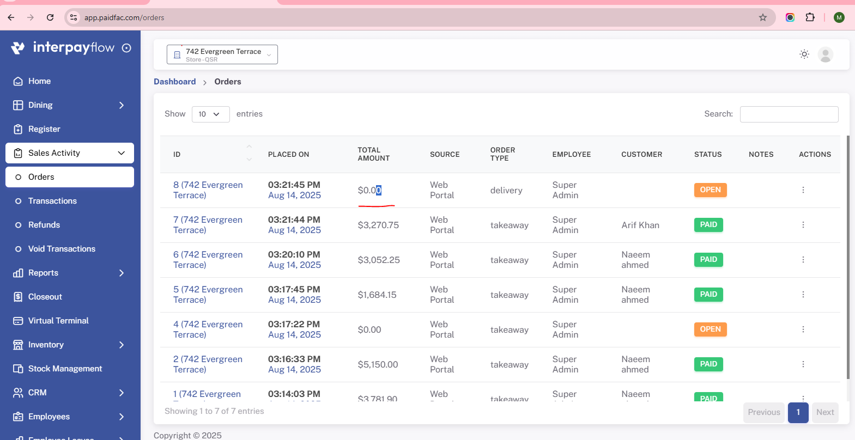Open actions menu for order 2

(x=803, y=364)
